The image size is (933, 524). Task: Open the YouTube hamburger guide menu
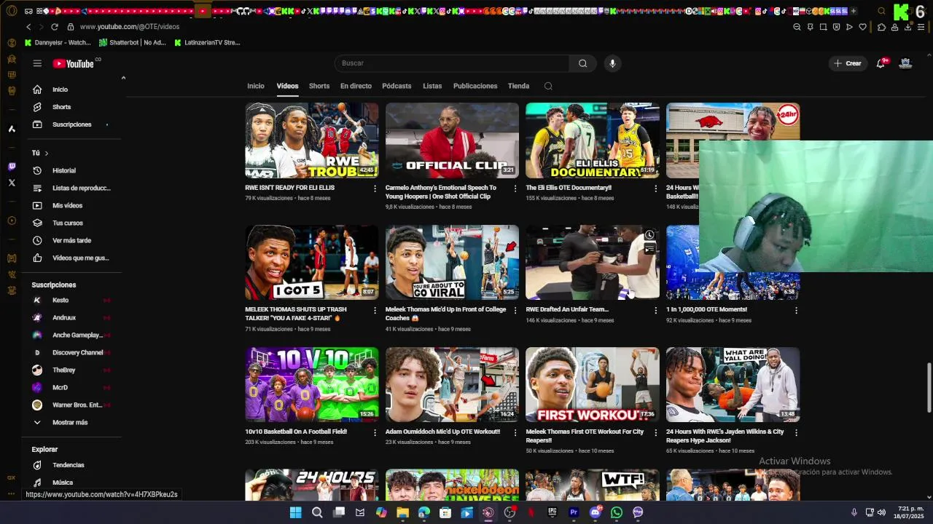tap(37, 63)
